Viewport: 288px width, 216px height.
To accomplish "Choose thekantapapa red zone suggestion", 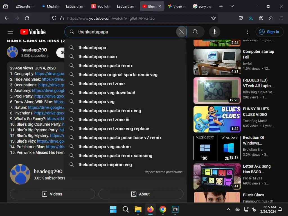I will coord(125,84).
